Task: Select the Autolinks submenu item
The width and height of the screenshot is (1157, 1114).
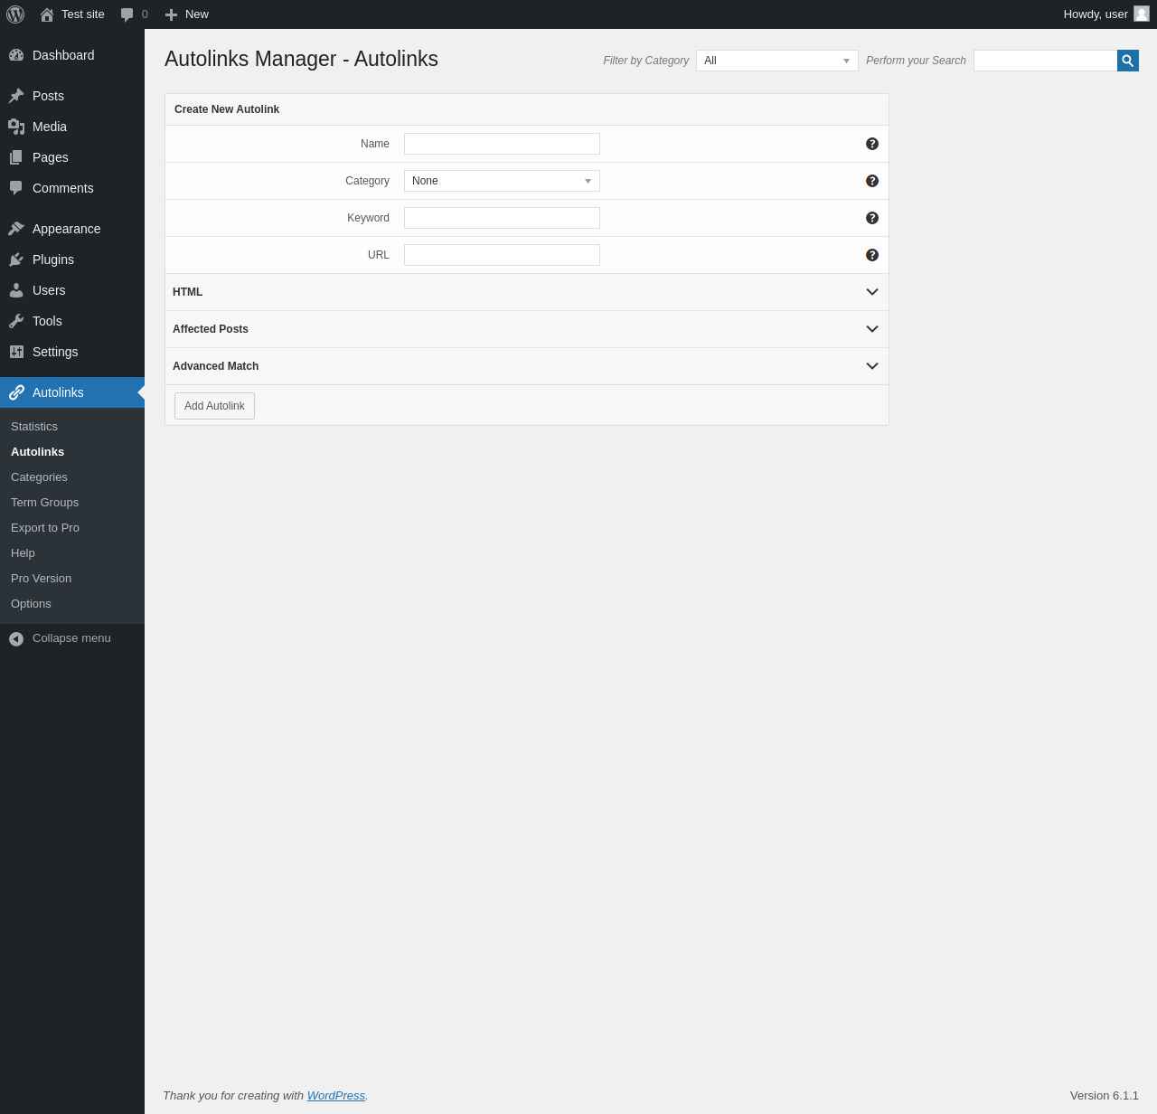Action: tap(72, 452)
